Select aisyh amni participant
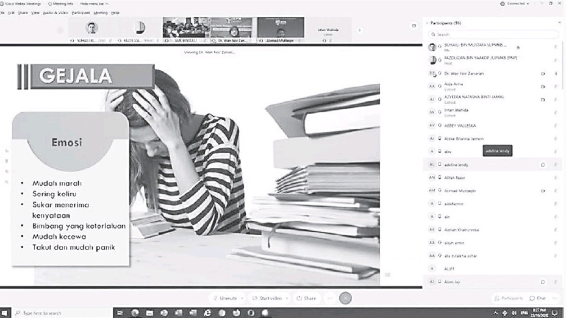The image size is (566, 318). click(x=493, y=243)
